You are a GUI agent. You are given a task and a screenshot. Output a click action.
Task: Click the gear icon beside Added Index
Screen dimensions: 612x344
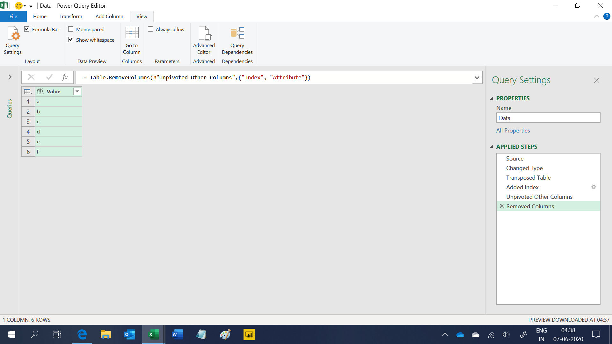tap(594, 187)
